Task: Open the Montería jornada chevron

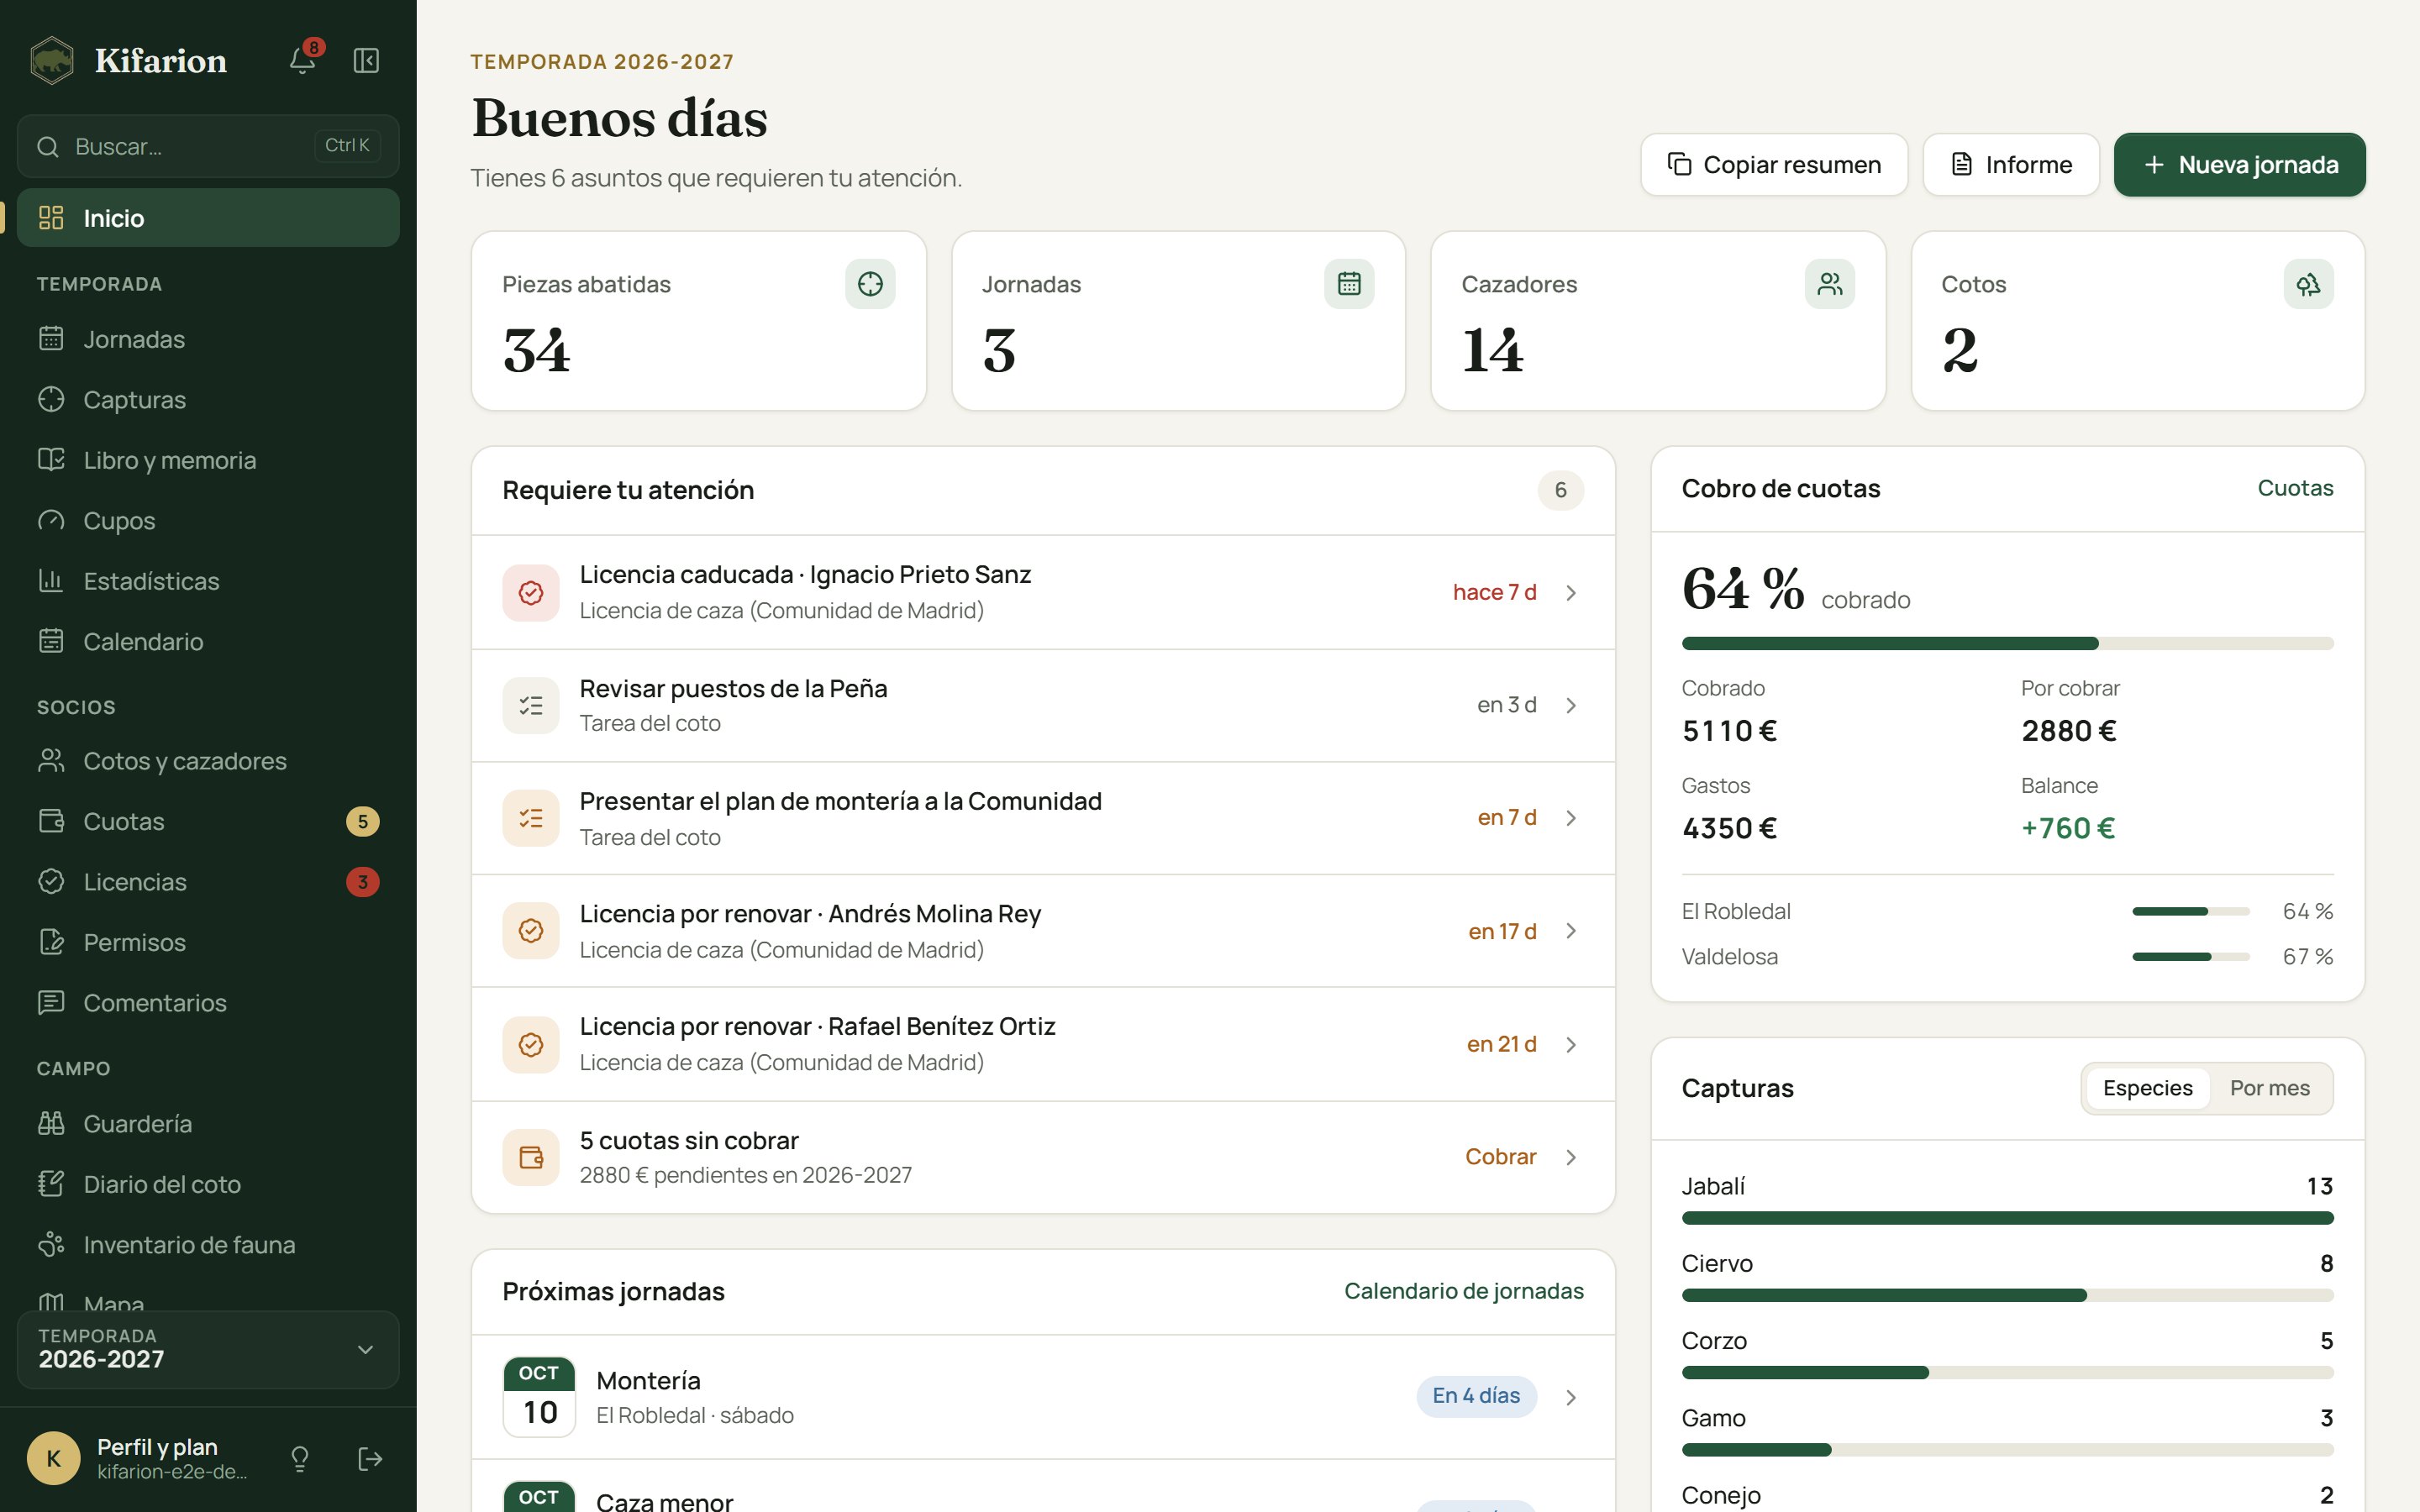Action: [x=1571, y=1398]
